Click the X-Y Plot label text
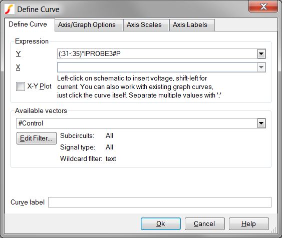 (x=39, y=86)
